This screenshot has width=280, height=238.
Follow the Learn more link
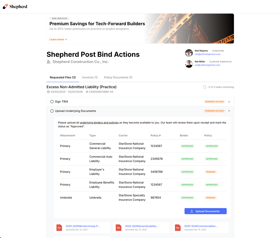[58, 40]
